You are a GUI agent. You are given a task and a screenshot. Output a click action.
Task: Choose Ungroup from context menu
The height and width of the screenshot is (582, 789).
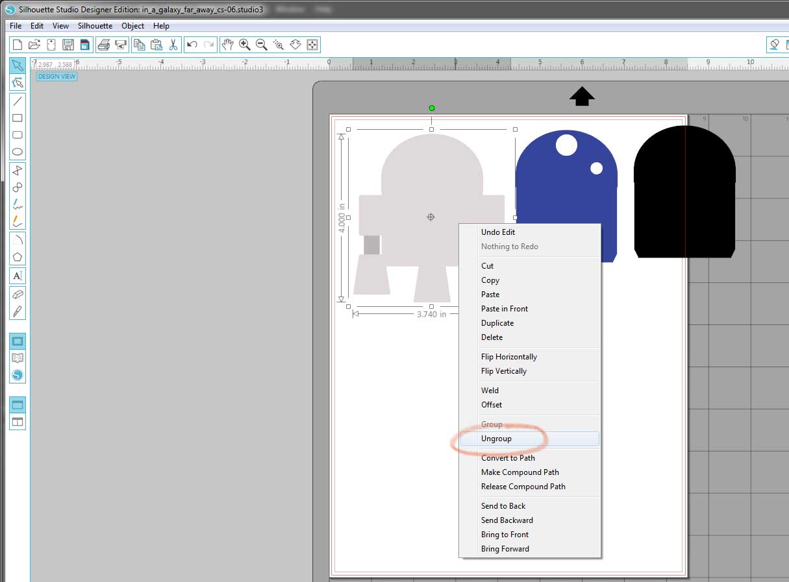pos(496,439)
